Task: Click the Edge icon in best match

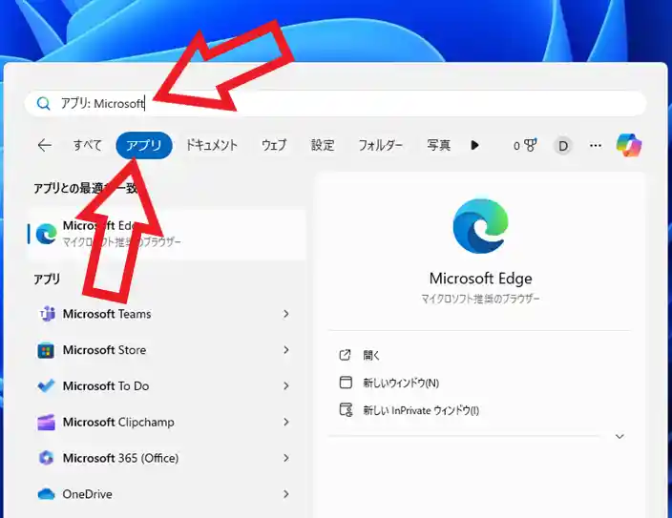Action: [46, 234]
